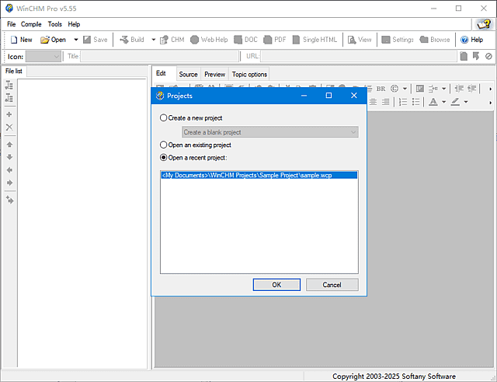Click the New project toolbar button
497x382 pixels.
coord(21,40)
